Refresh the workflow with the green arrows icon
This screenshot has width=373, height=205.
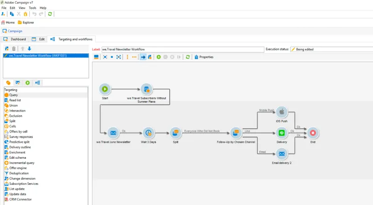click(x=188, y=57)
